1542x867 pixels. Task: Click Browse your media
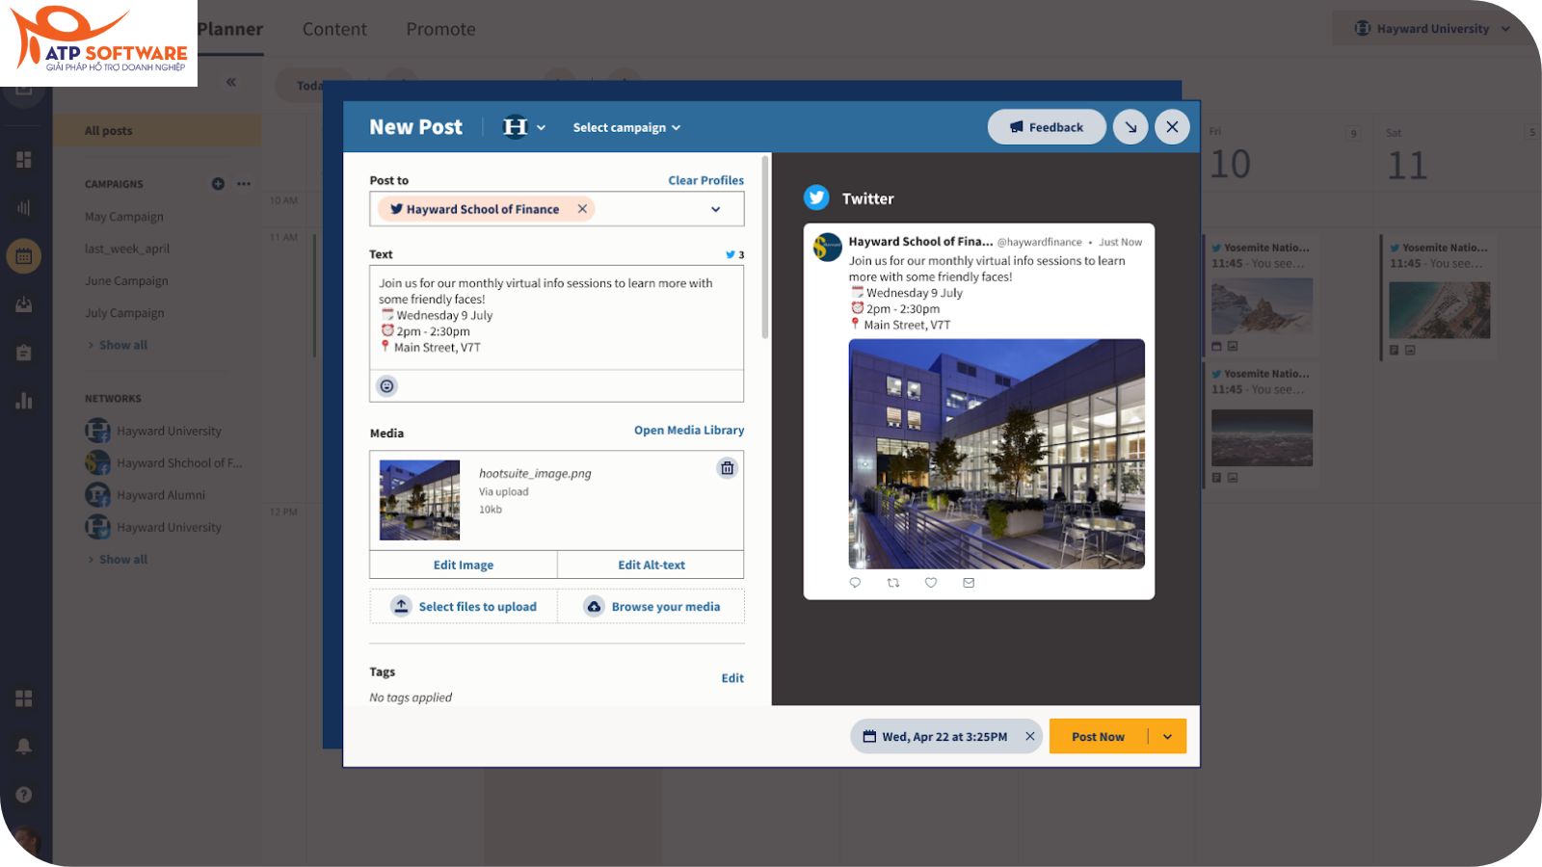(651, 607)
